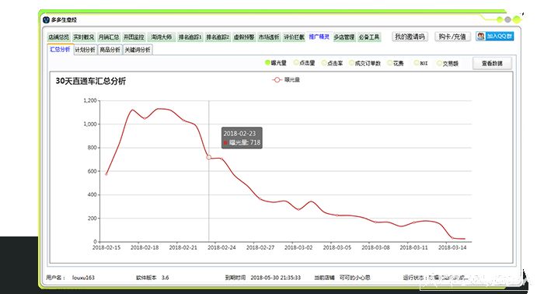The image size is (537, 294).
Task: Click the QQ avatar icon on 加入QQ群
Action: coord(481,37)
